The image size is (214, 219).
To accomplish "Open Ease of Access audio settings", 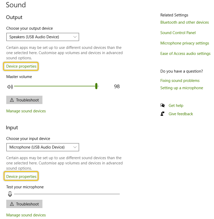I will [x=185, y=54].
